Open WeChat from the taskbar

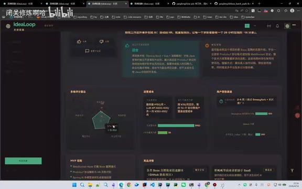click(184, 185)
